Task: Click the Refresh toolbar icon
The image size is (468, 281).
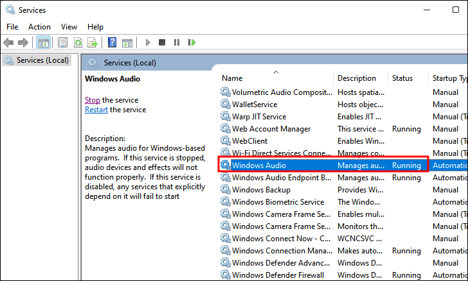Action: pyautogui.click(x=78, y=42)
